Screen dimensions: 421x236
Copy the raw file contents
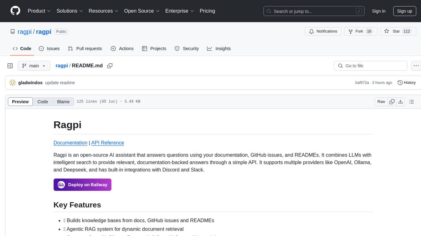click(392, 102)
